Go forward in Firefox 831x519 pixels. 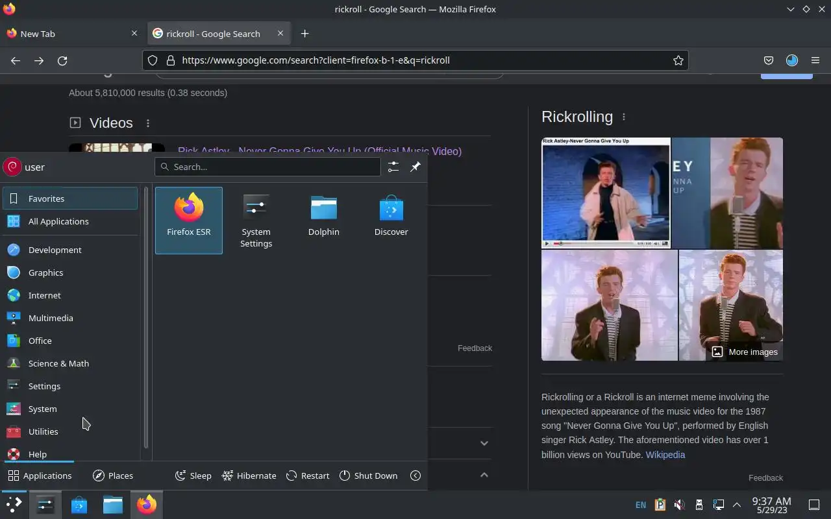point(39,60)
